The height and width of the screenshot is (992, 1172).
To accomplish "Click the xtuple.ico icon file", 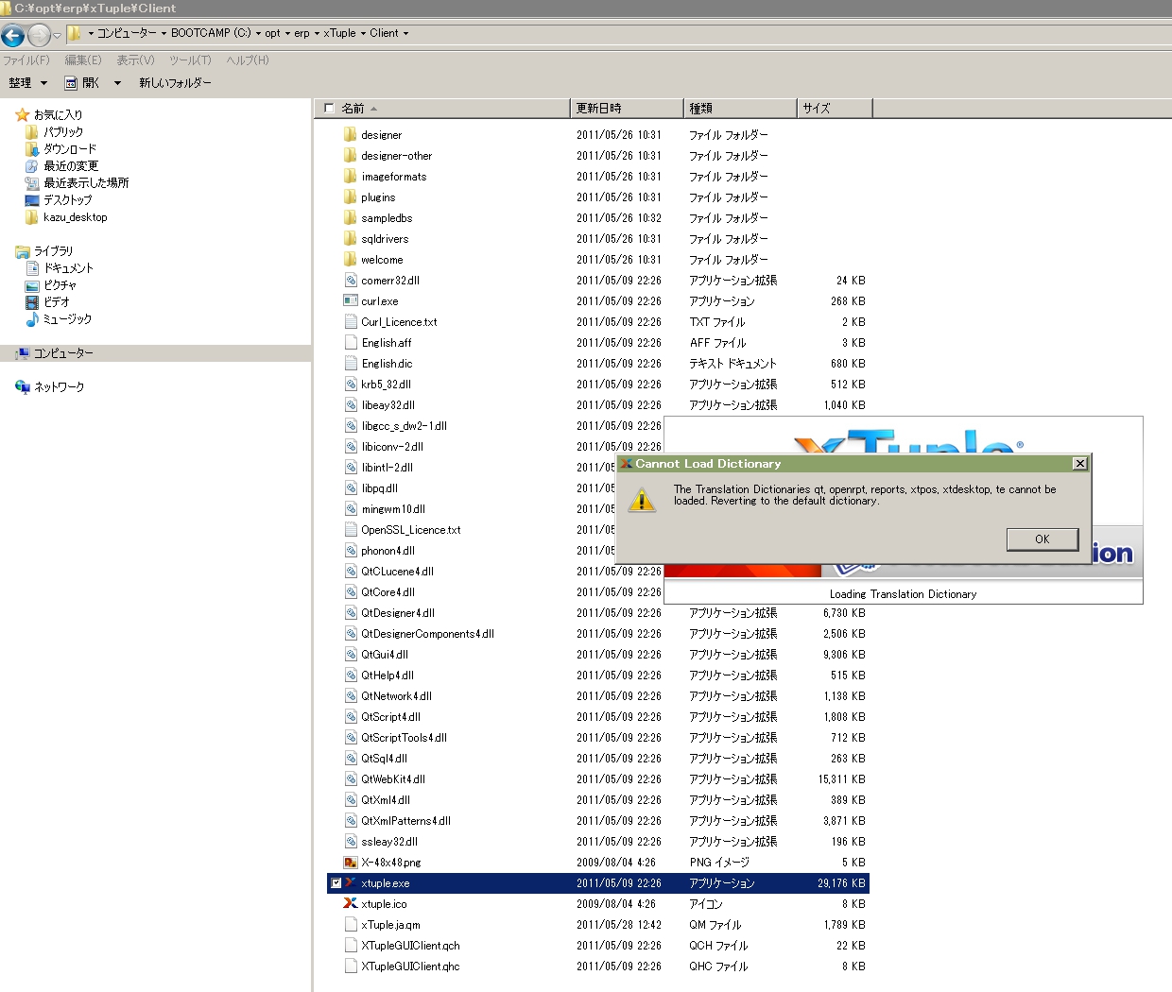I will pos(350,904).
